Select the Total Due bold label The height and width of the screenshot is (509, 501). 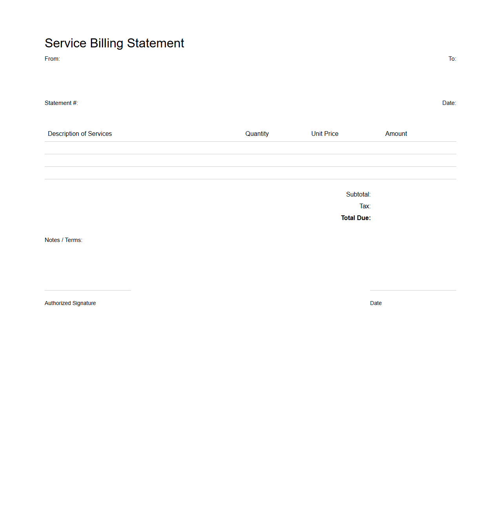(x=356, y=218)
